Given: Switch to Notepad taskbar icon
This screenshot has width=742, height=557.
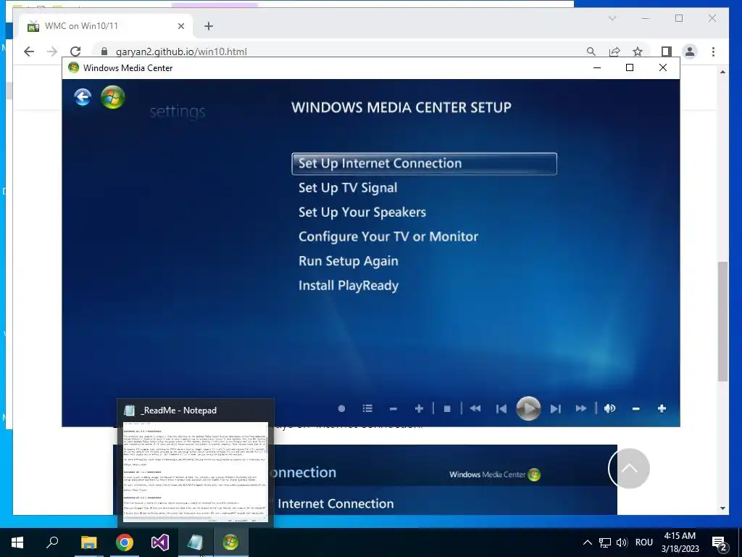Looking at the screenshot, I should click(195, 542).
